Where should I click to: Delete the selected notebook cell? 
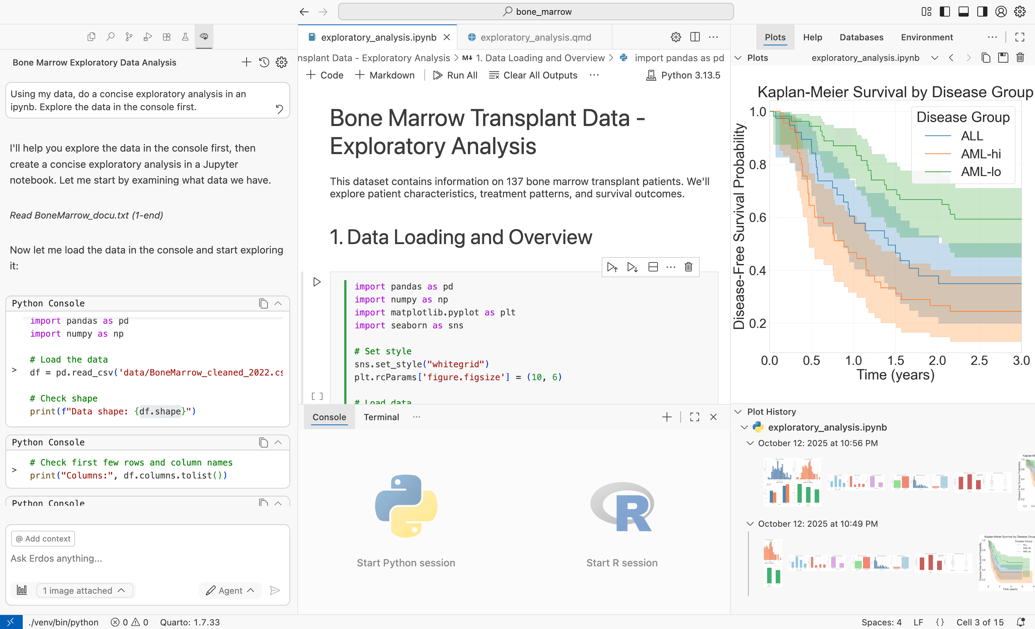point(688,267)
